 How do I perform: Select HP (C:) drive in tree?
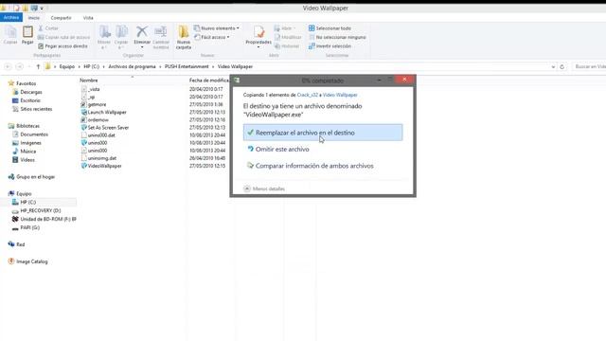27,202
